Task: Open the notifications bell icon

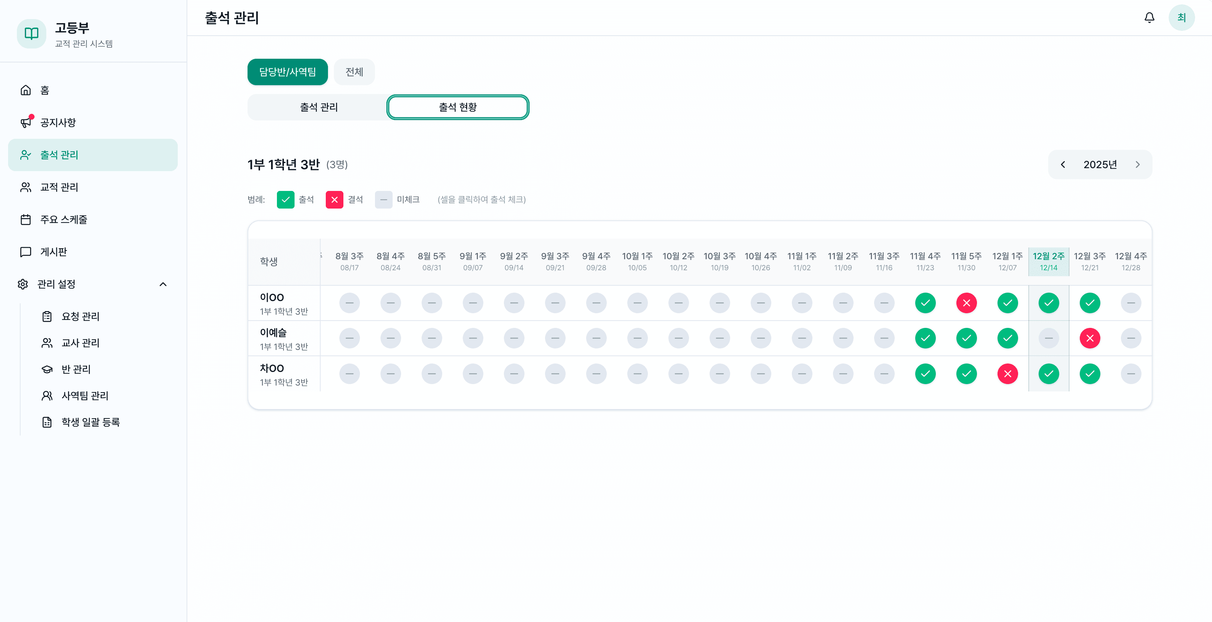Action: pyautogui.click(x=1149, y=17)
